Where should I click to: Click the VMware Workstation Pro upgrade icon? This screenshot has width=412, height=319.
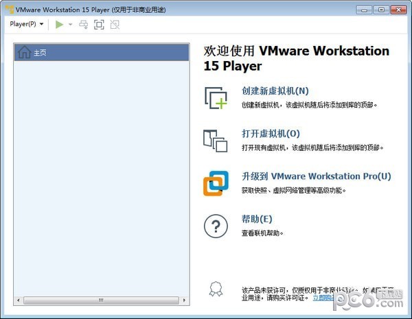pos(216,183)
